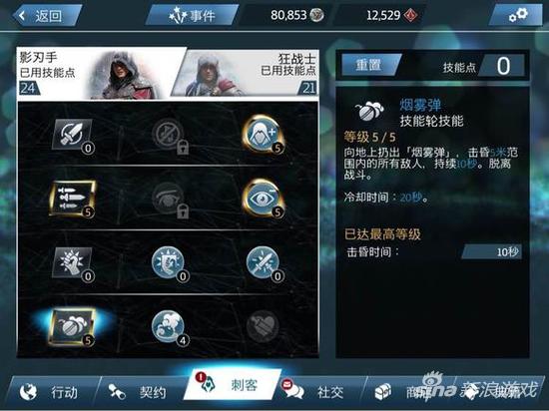Click the 重置 reset button
The image size is (549, 411).
pyautogui.click(x=368, y=65)
